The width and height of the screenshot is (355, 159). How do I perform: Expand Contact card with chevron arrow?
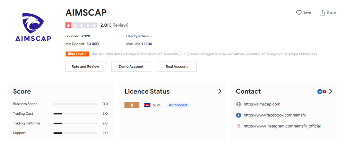[331, 92]
